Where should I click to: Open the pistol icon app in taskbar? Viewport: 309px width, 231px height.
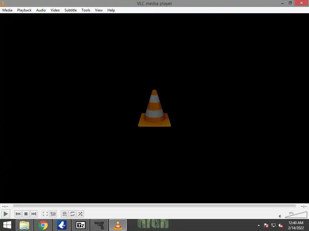[x=99, y=225]
